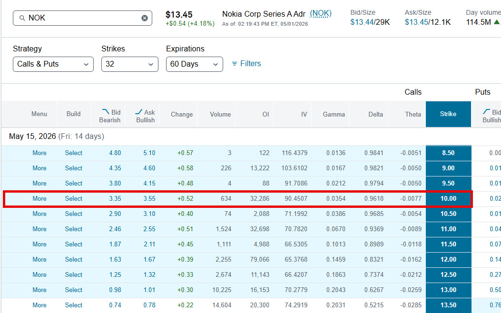
Task: Open More menu for 13.50 strike
Action: (x=39, y=305)
